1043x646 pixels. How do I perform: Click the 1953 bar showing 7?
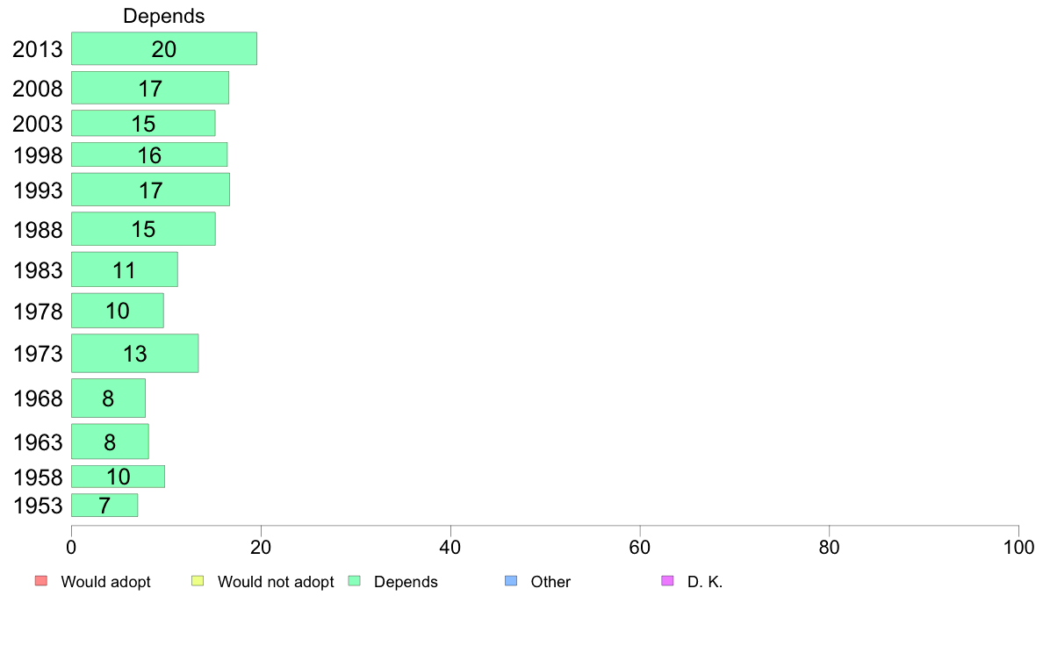coord(104,505)
